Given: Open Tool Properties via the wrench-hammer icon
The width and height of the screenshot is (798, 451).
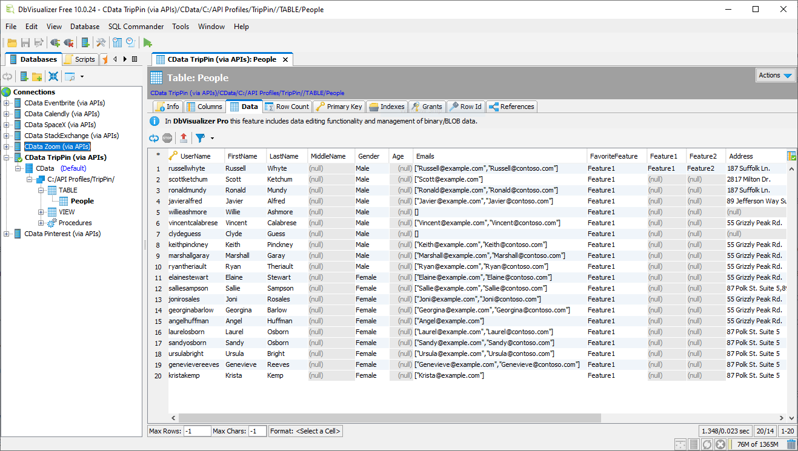Looking at the screenshot, I should [x=101, y=42].
